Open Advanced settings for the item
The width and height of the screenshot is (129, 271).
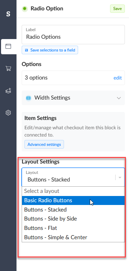44,144
